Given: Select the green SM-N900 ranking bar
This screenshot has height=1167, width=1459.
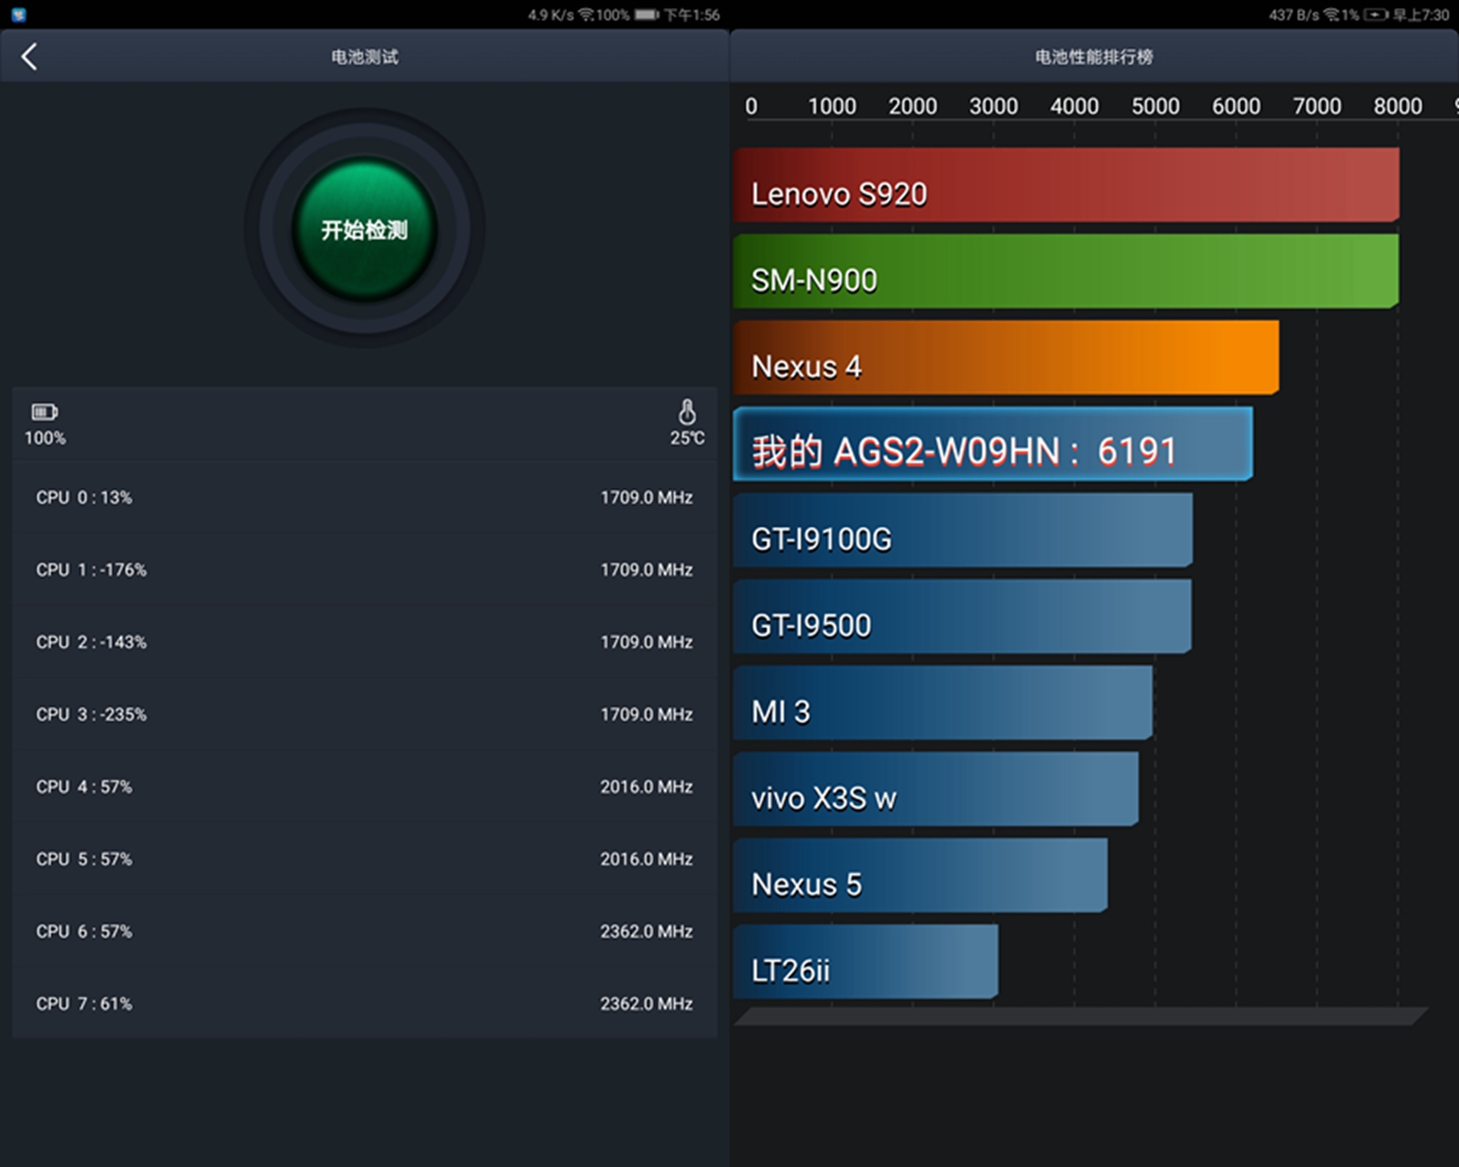Looking at the screenshot, I should [x=1066, y=271].
